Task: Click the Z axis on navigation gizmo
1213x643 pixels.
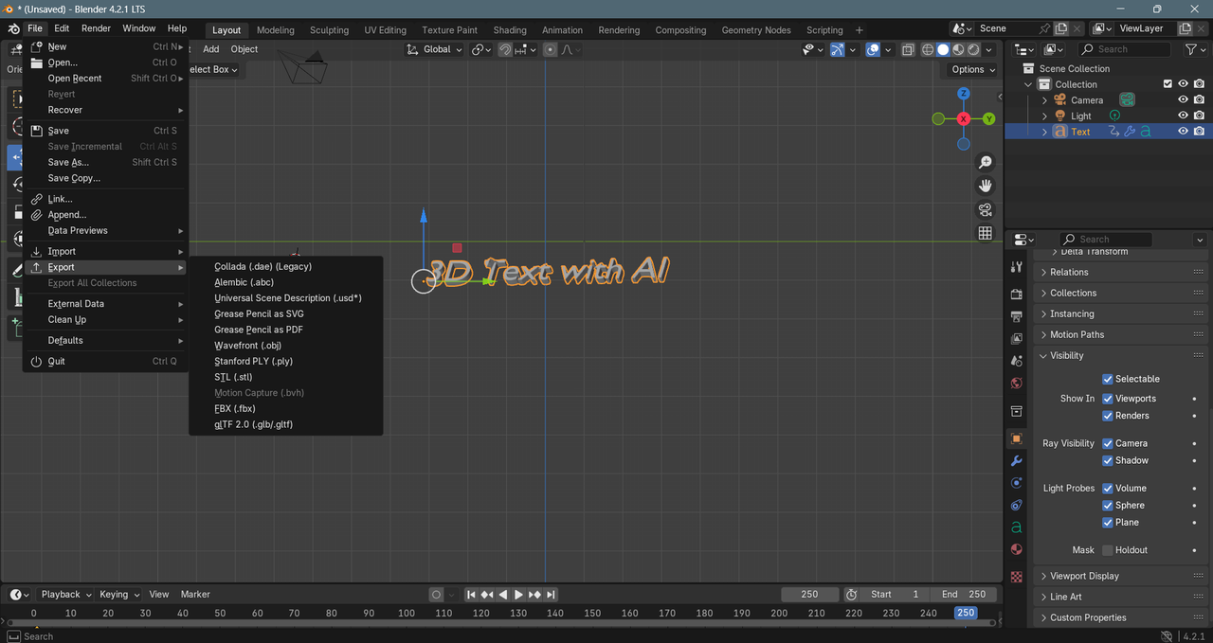Action: [964, 94]
